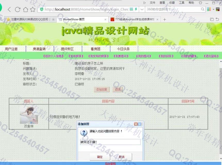Expand the address bar history dropdown

point(142,10)
